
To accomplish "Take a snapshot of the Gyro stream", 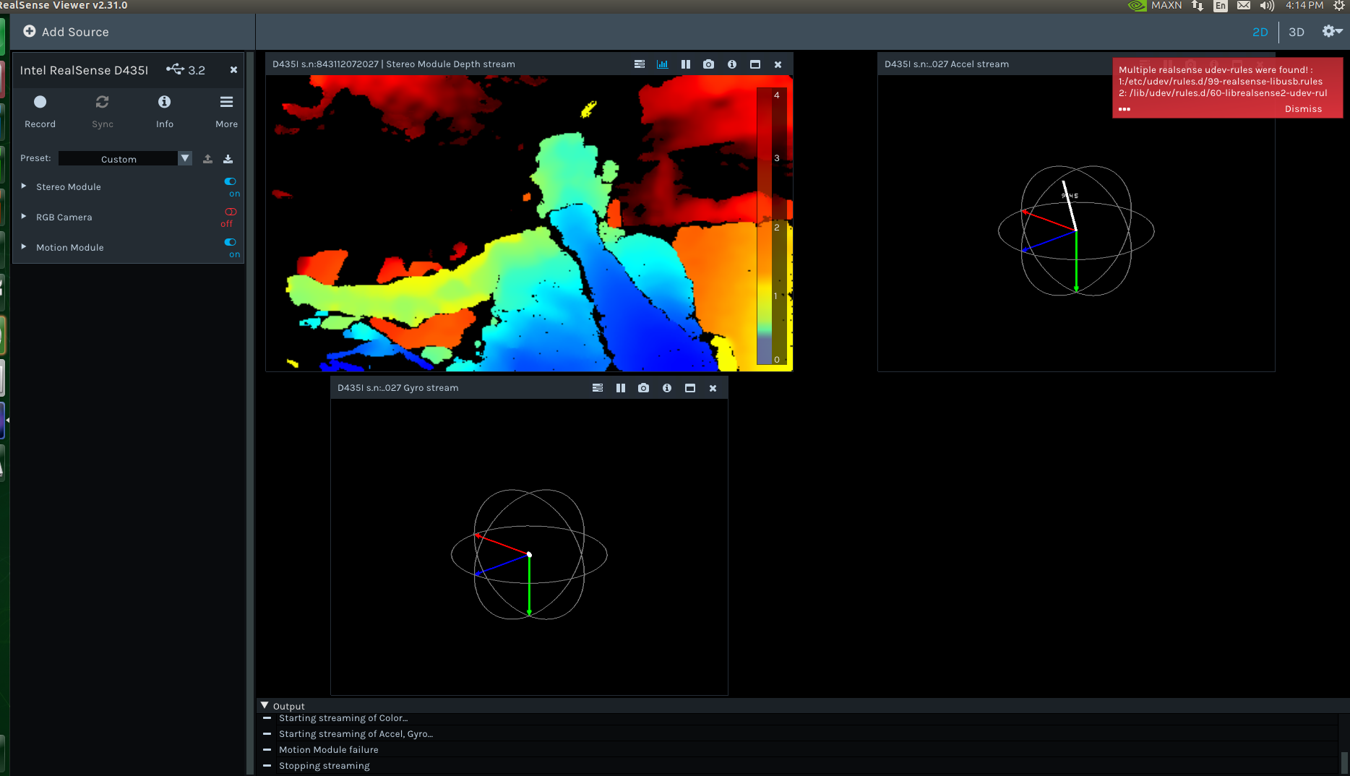I will click(x=644, y=388).
